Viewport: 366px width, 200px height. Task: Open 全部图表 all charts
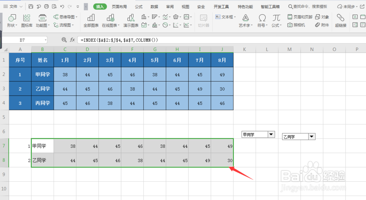[x=91, y=20]
